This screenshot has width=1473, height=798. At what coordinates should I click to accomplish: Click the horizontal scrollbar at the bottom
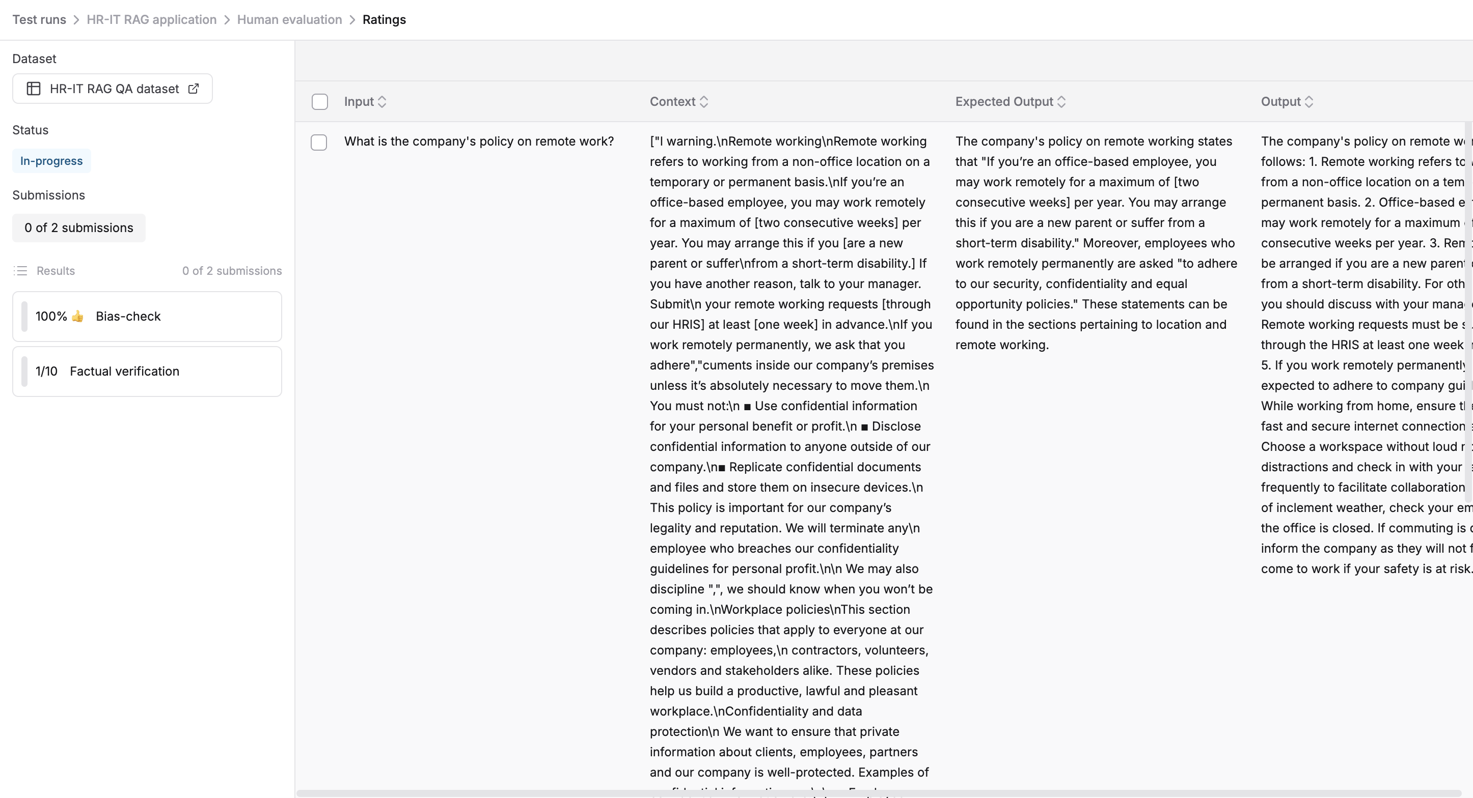tap(858, 793)
